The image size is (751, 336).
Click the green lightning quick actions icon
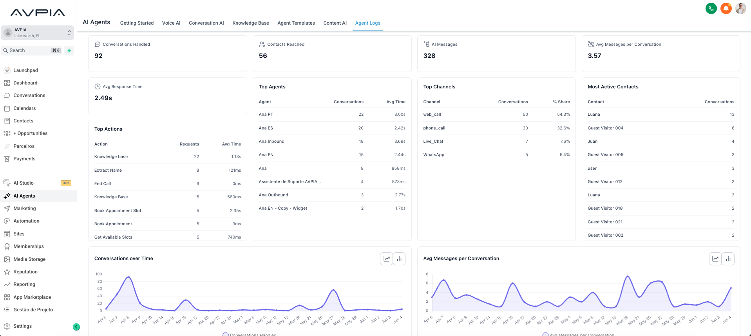69,50
